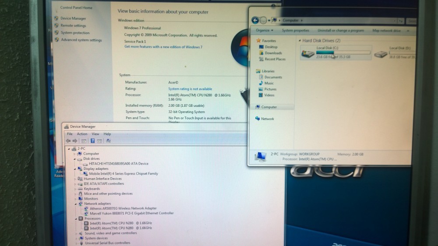
Task: Click the shield icon beside Device Manager link
Action: click(57, 18)
